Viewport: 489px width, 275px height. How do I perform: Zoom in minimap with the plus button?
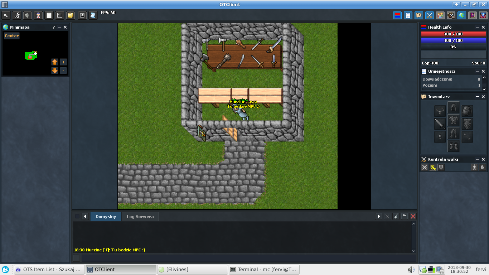[63, 62]
